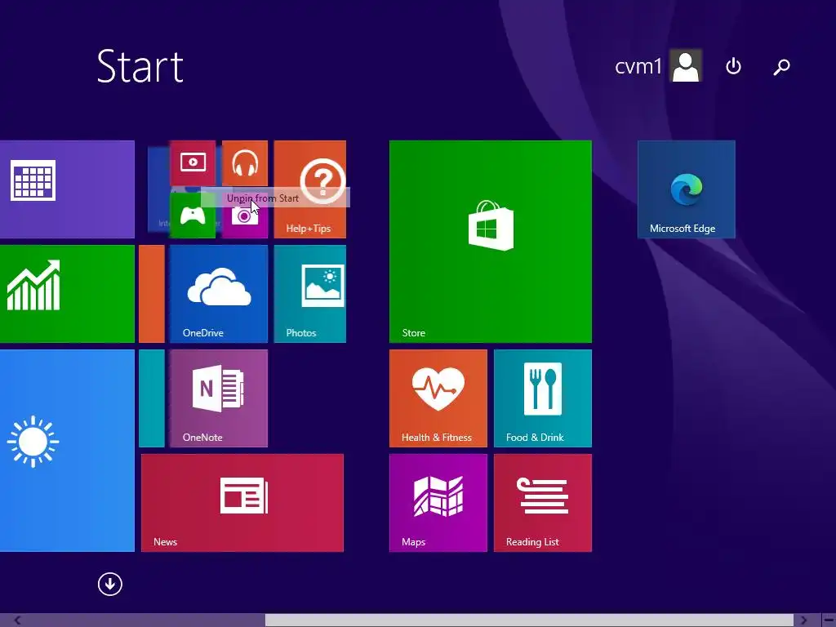The image size is (836, 627).
Task: Open the Weather sun tile
Action: 67,451
